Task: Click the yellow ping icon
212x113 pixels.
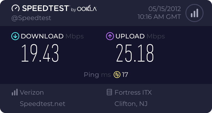Action: 117,75
